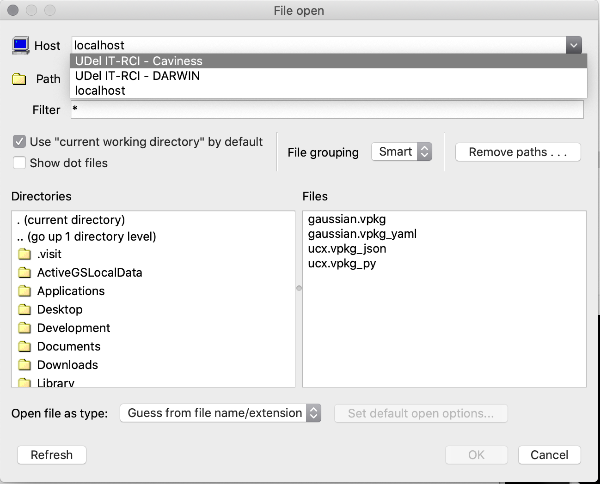
Task: Click the Development folder icon
Action: (x=24, y=328)
